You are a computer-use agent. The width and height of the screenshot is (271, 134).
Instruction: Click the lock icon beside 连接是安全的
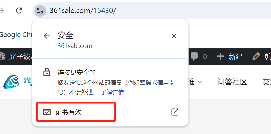[x=47, y=72]
